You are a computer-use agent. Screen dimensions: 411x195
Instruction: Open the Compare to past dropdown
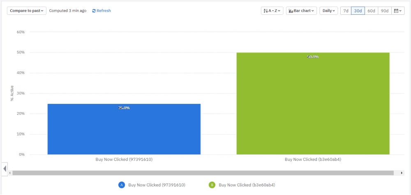pos(27,11)
